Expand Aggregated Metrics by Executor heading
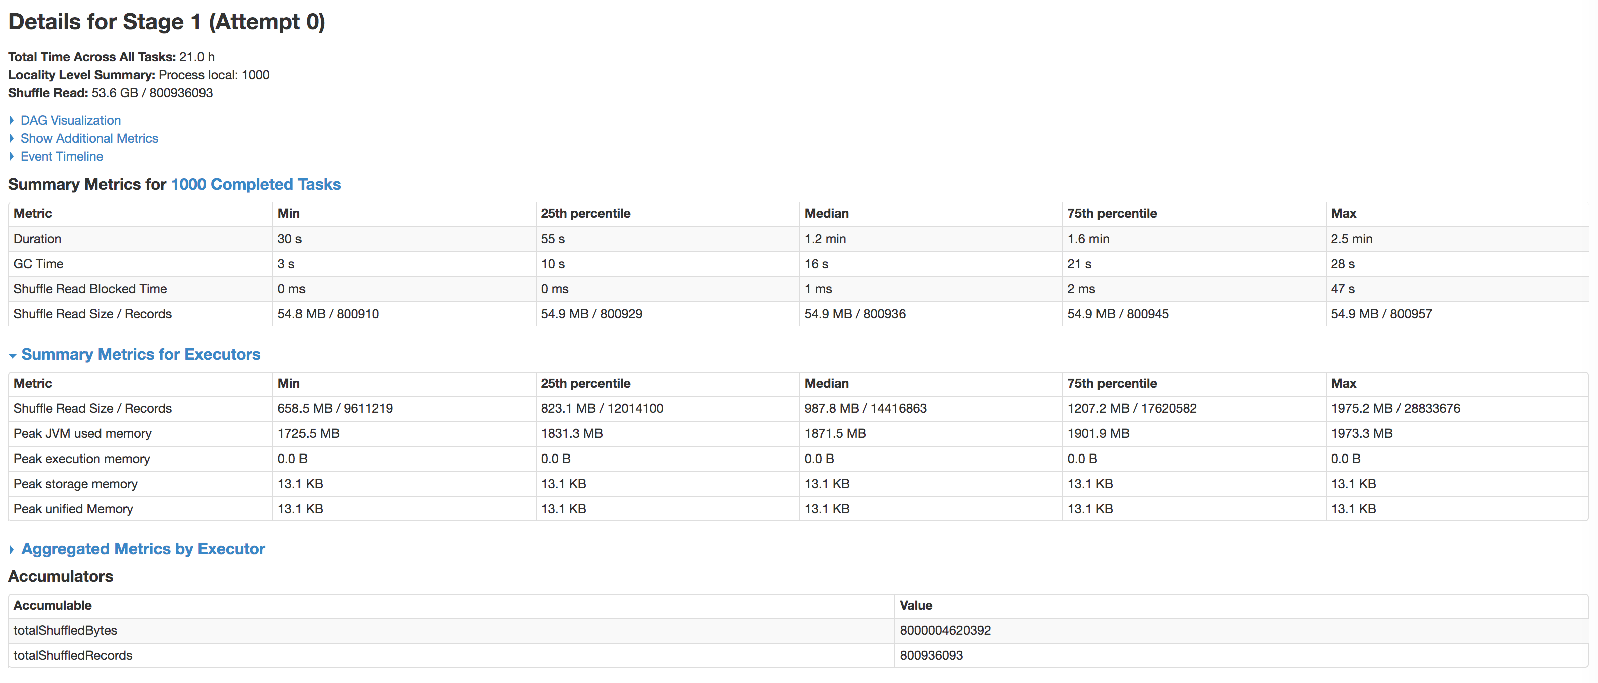 point(143,549)
